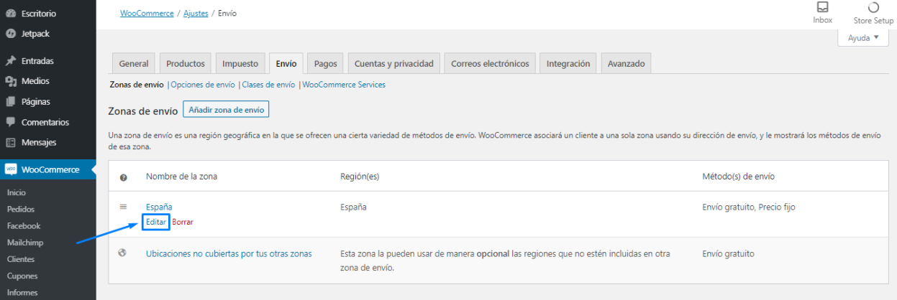Open the España zone name link
Viewport: 897px width, 300px height.
[159, 207]
